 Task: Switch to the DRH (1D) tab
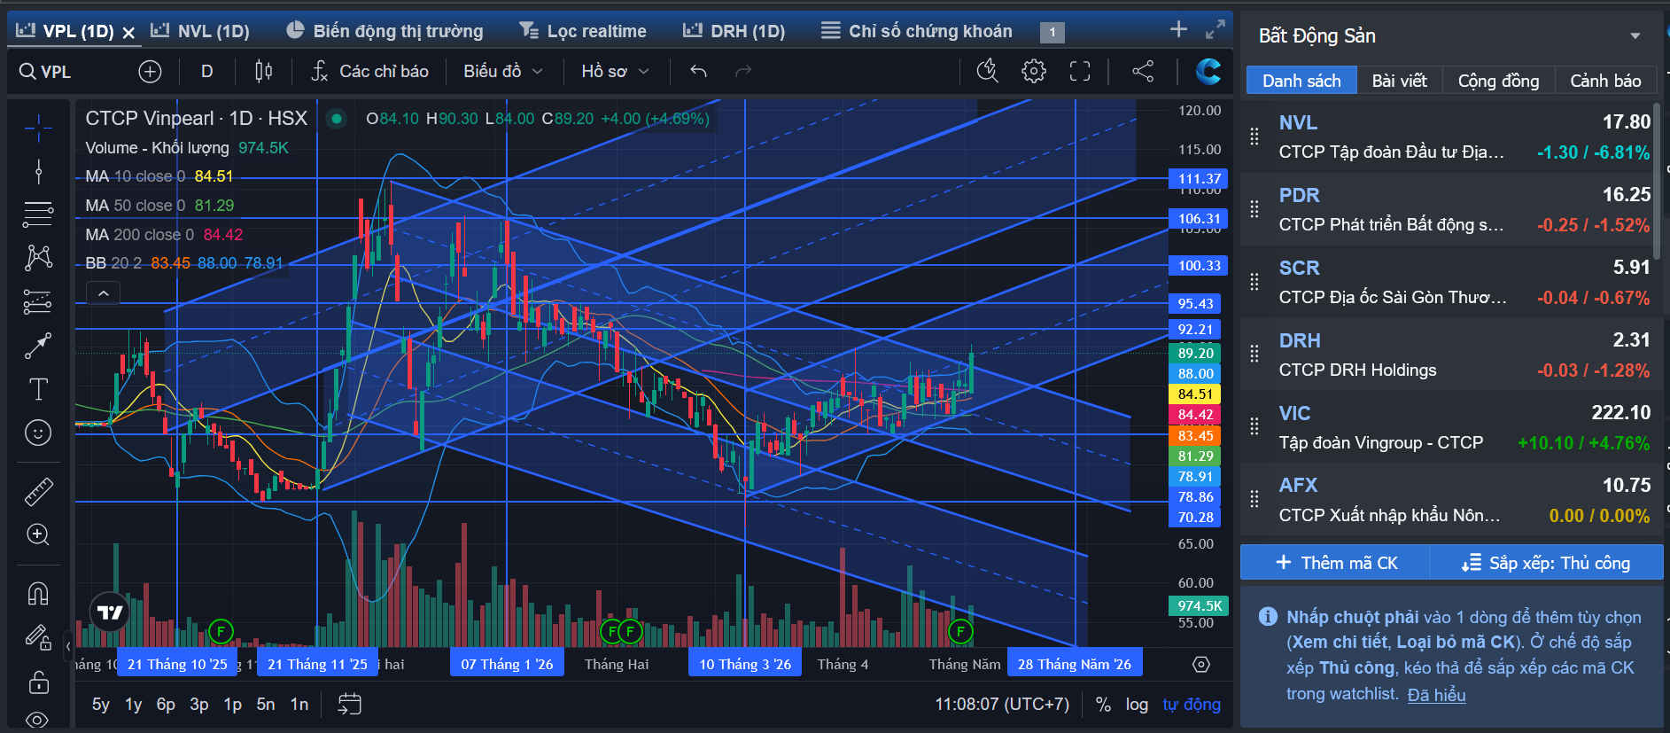click(x=734, y=31)
